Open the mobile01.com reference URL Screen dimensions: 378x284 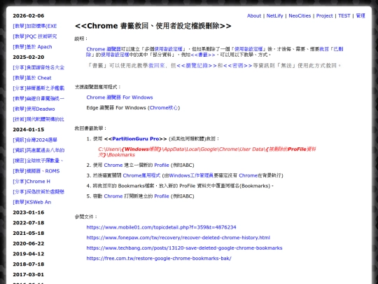pos(161,227)
